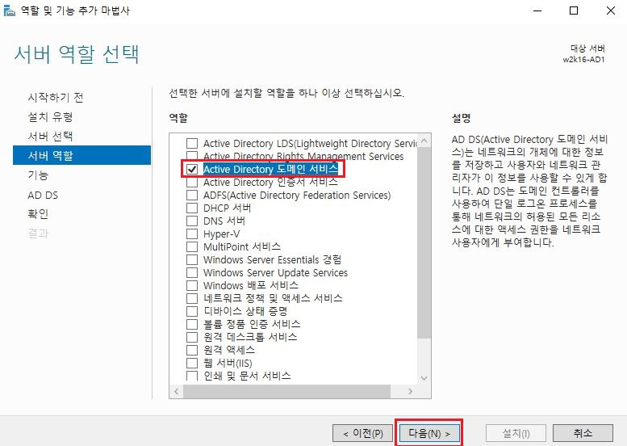Click the 웹 서버(IIS) label
This screenshot has height=446, width=627.
(x=228, y=363)
